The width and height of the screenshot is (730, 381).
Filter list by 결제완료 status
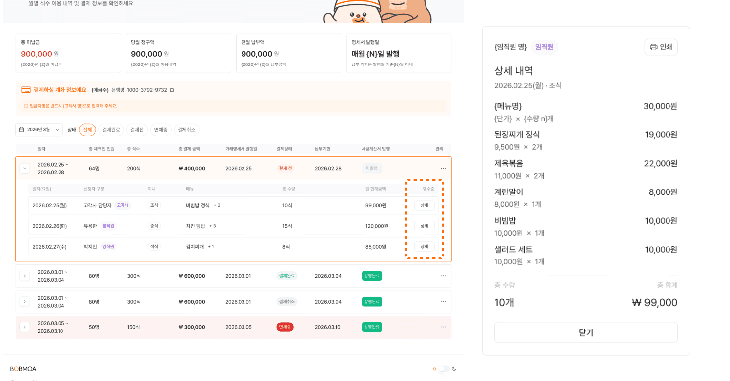[111, 130]
